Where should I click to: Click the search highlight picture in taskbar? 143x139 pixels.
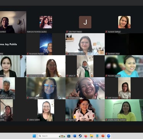point(62,136)
